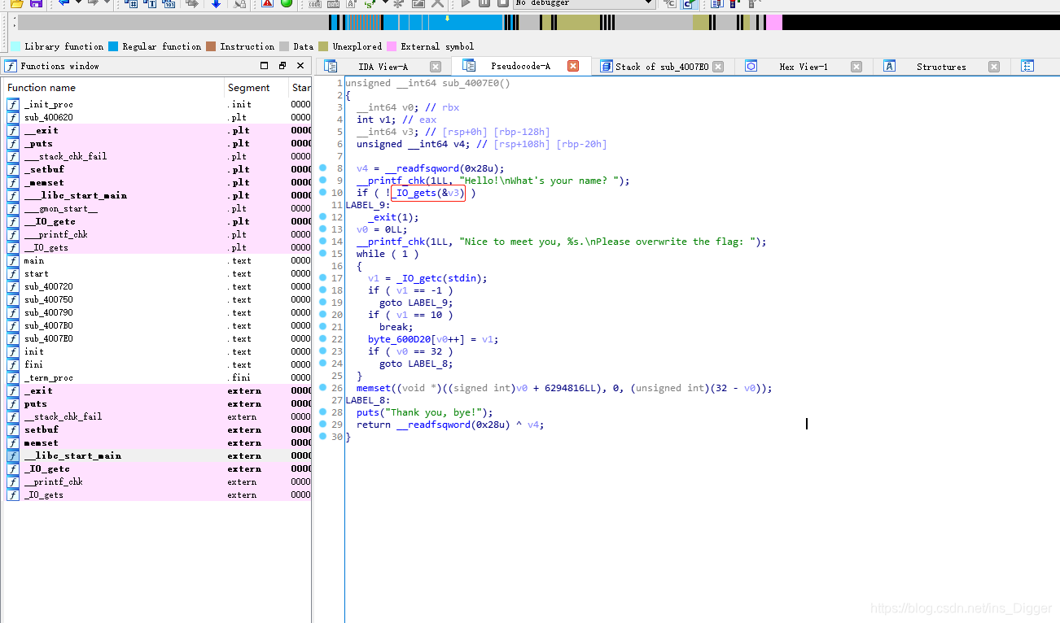Select the setbuf extern function row
Image resolution: width=1060 pixels, height=623 pixels.
coord(157,429)
